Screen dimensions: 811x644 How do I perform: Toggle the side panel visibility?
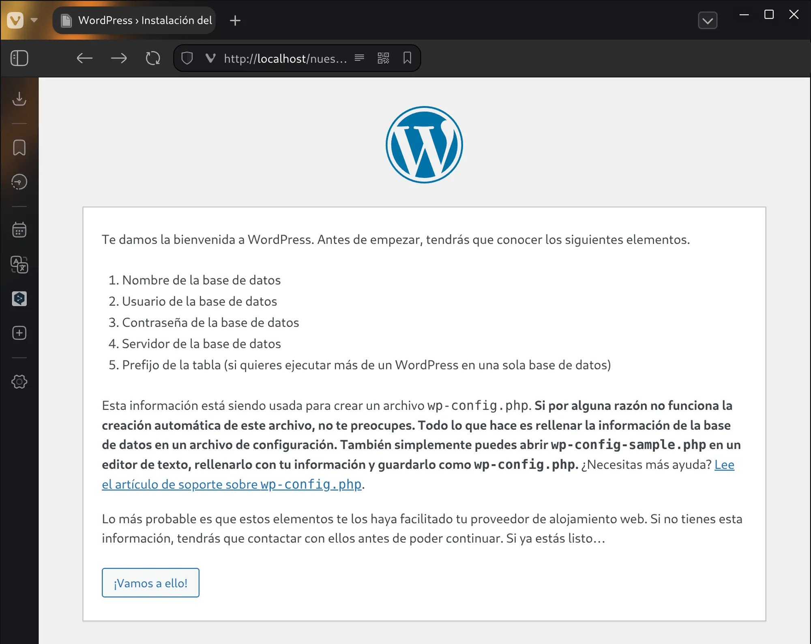click(x=19, y=58)
